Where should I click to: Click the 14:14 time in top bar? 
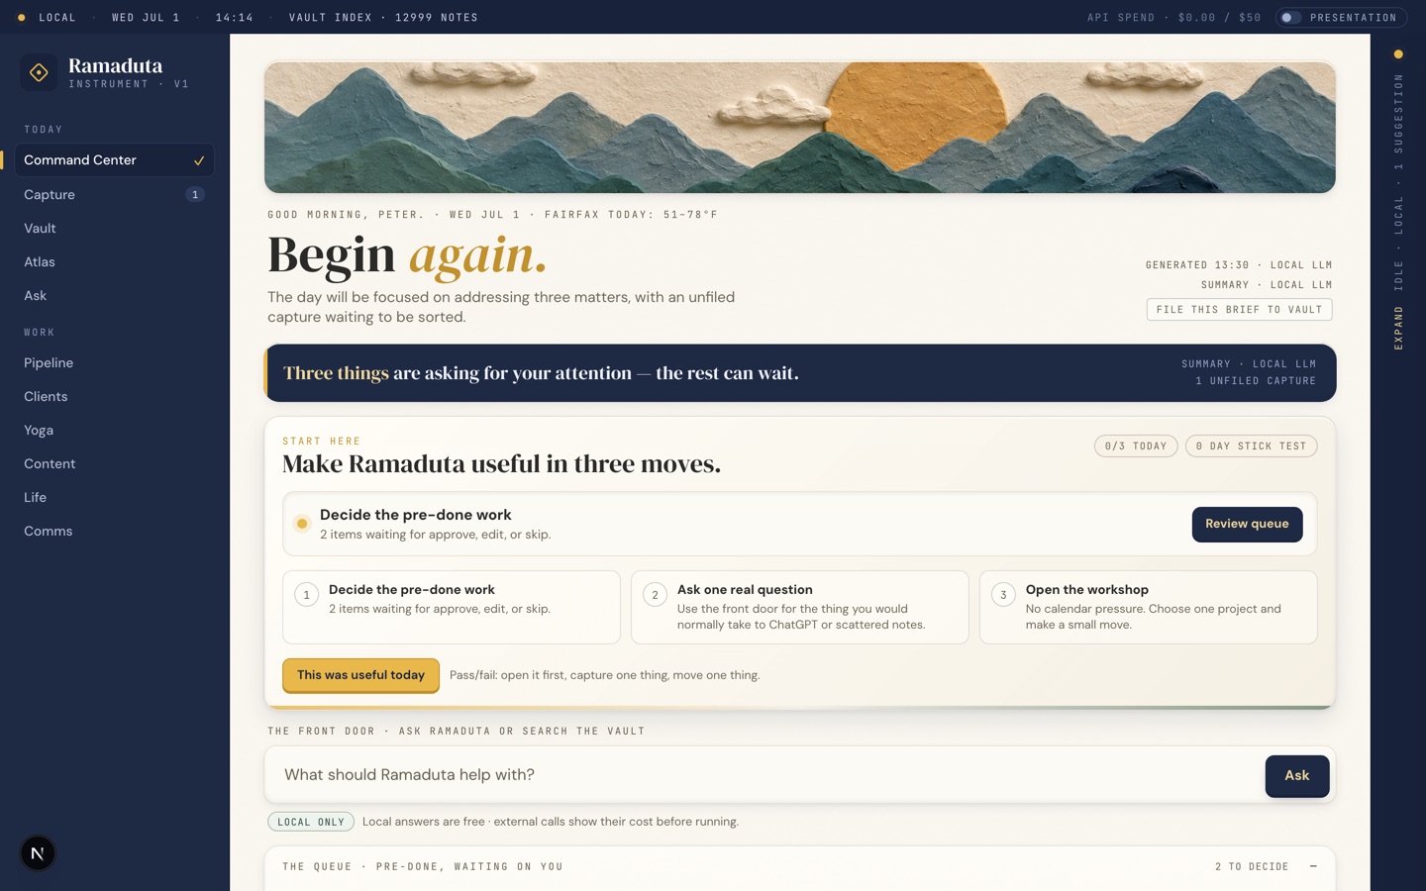tap(235, 18)
